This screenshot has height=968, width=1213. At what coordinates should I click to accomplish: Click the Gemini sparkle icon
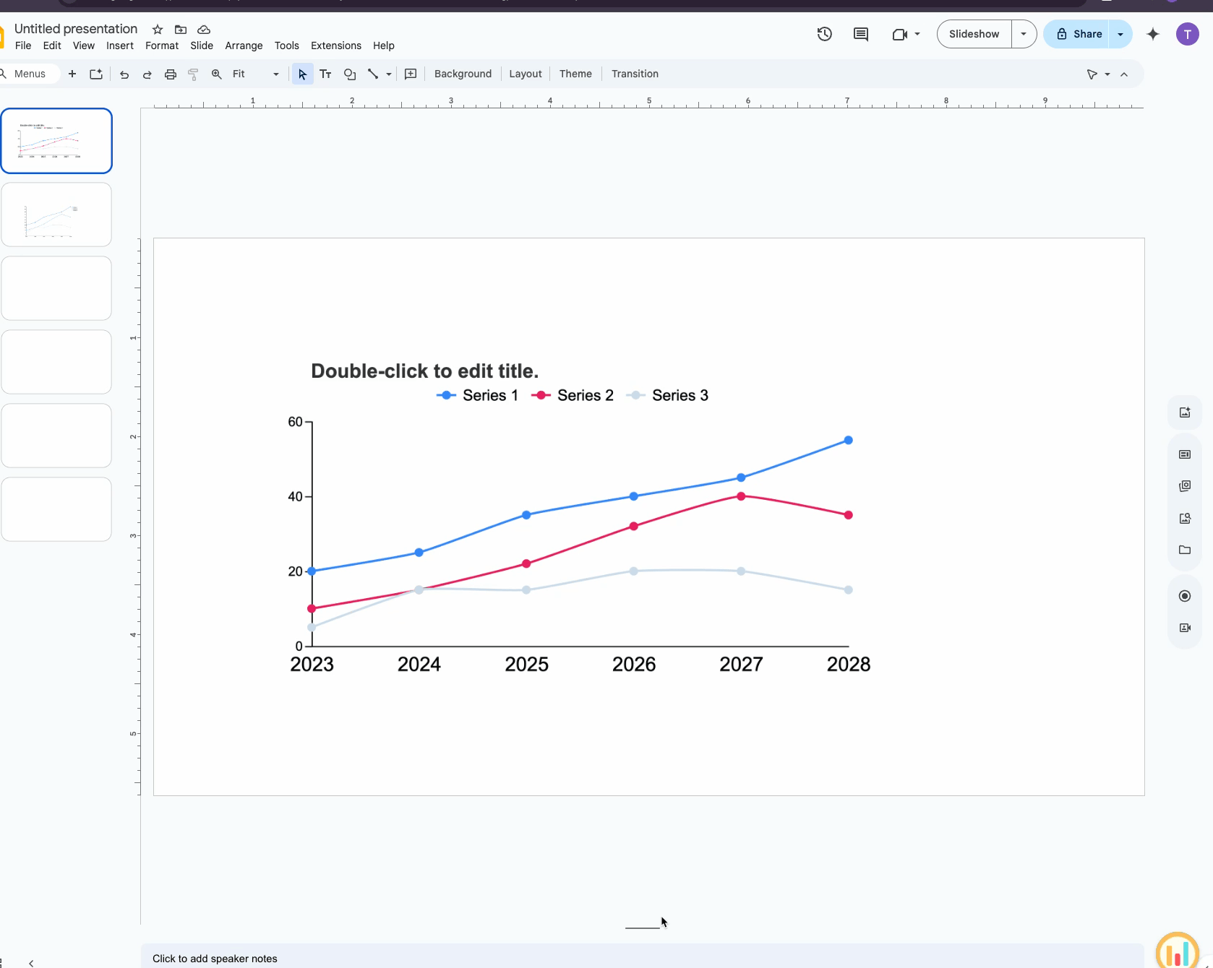pos(1153,34)
